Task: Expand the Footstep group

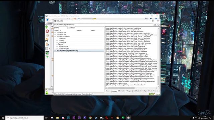Action: point(57,41)
